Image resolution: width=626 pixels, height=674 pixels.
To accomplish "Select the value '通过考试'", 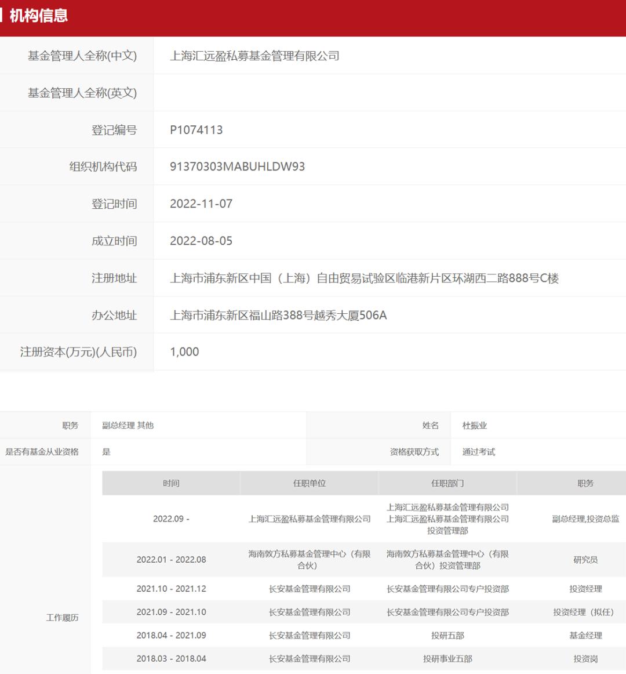I will tap(479, 452).
